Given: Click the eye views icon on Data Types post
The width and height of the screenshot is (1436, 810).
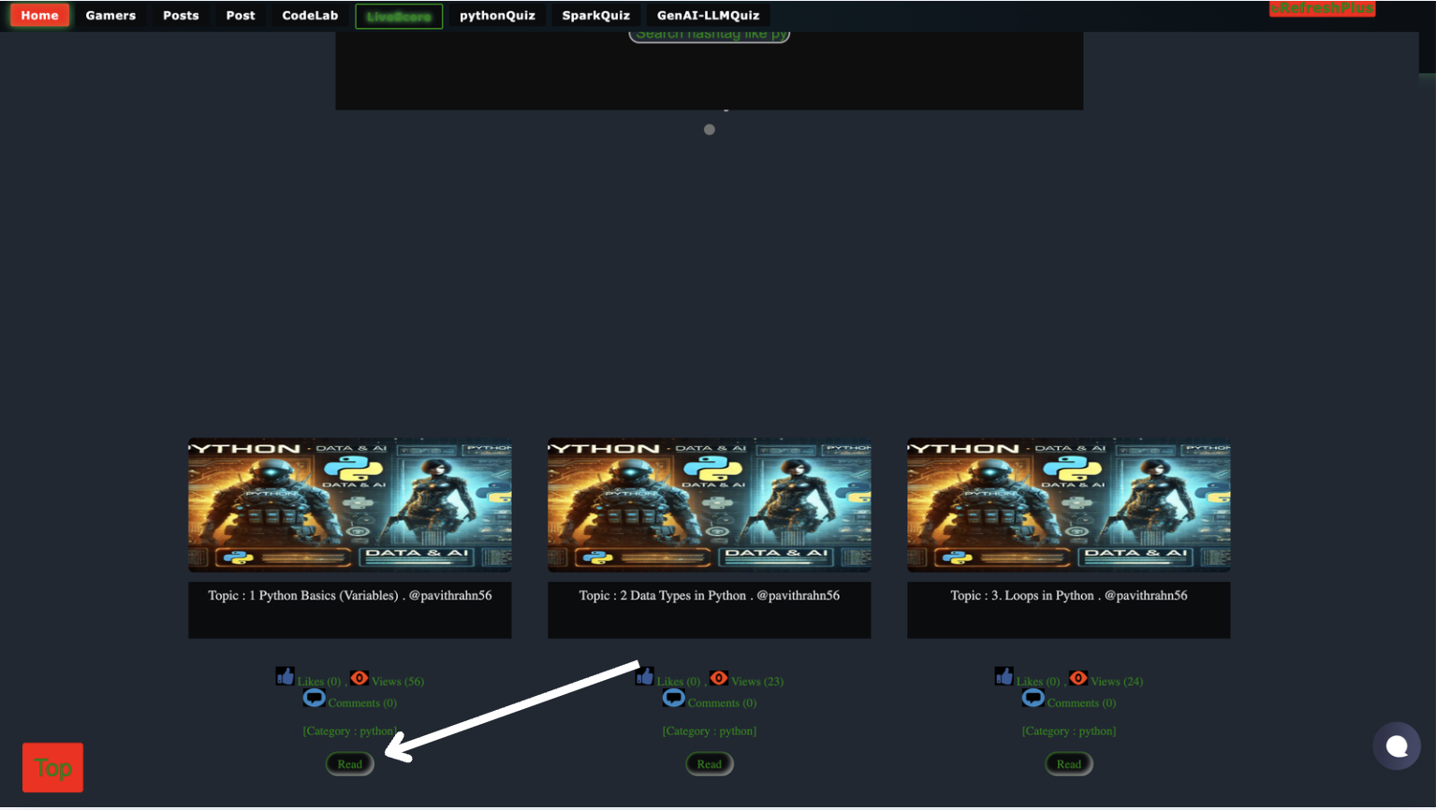Looking at the screenshot, I should pos(719,677).
